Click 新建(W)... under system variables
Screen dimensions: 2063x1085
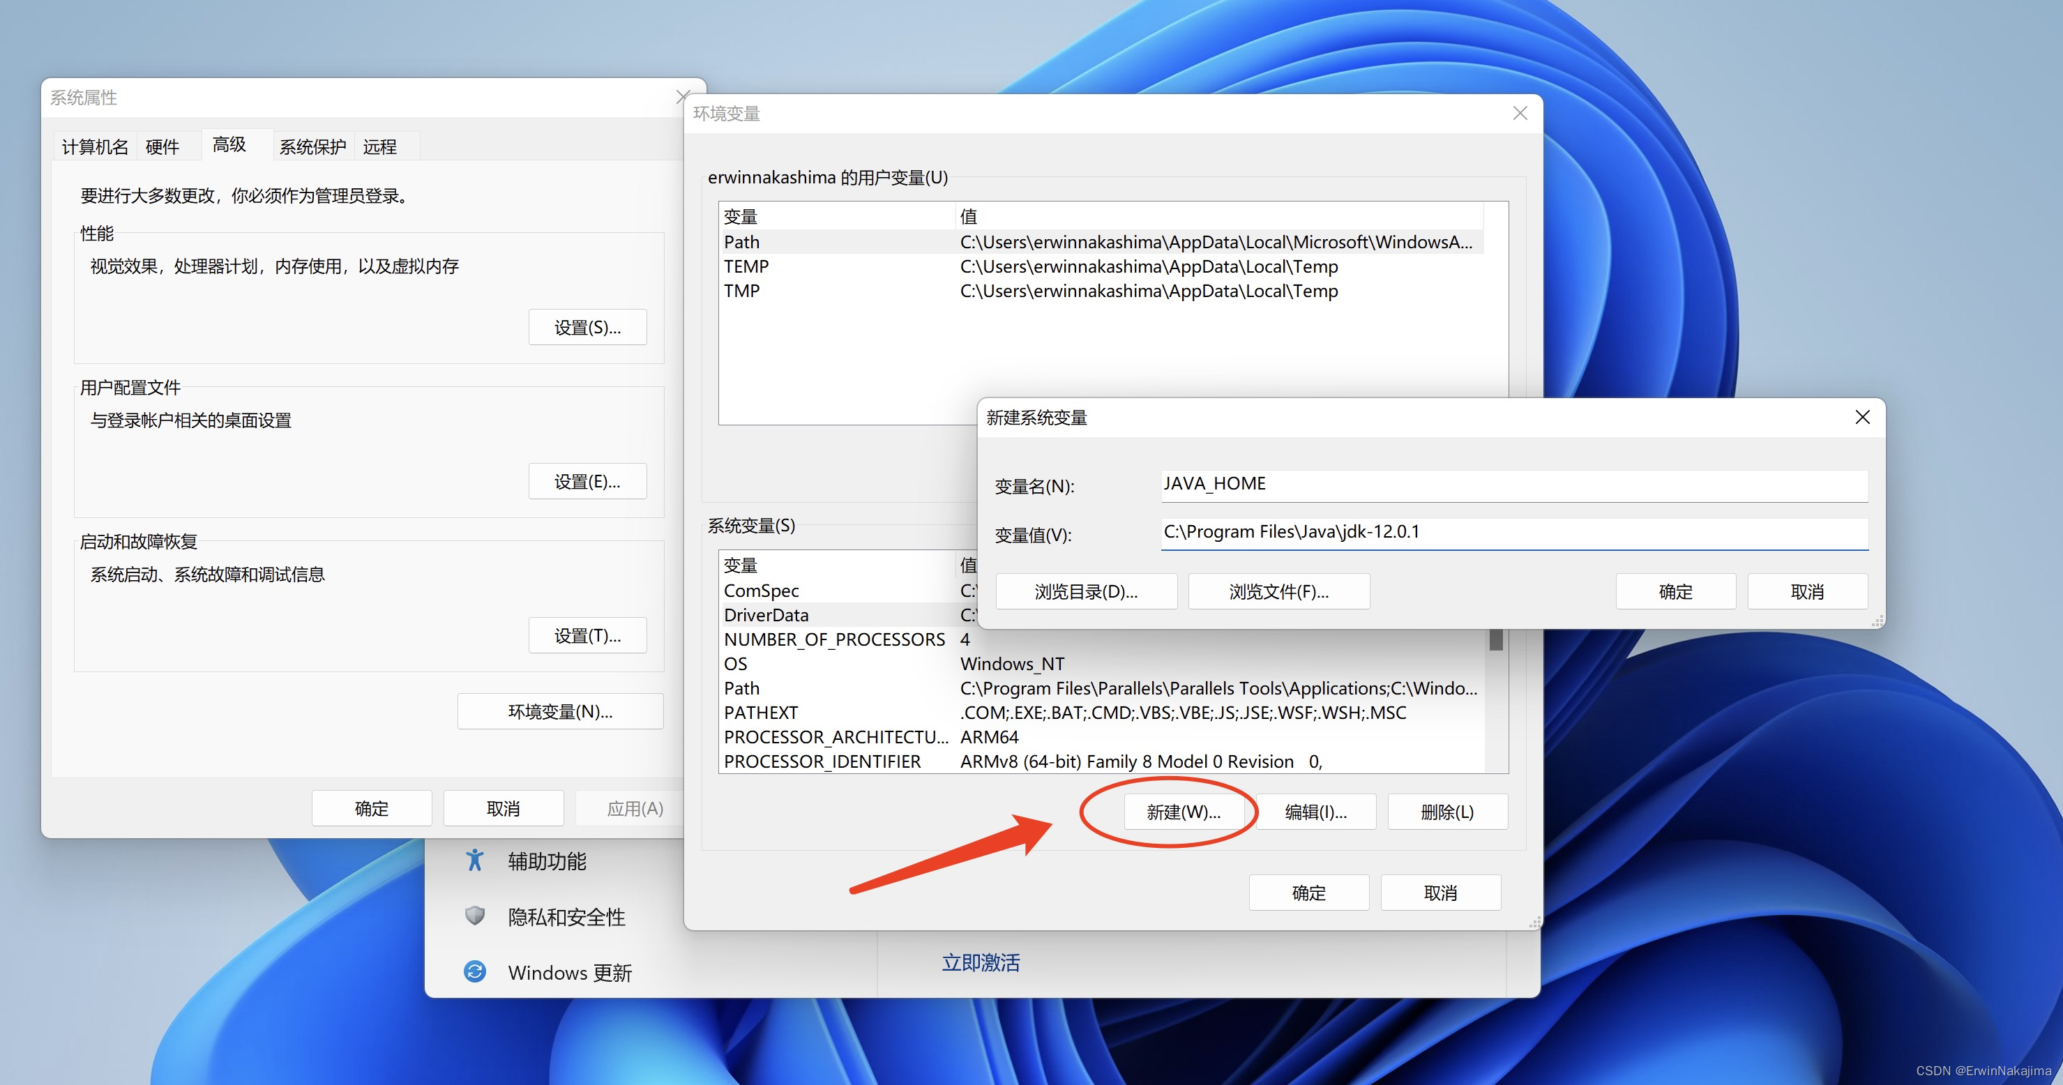click(1183, 812)
